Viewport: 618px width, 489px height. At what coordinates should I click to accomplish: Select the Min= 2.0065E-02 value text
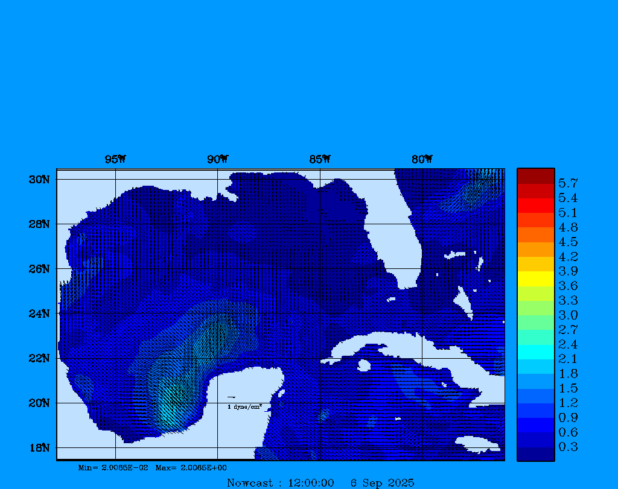(x=113, y=467)
